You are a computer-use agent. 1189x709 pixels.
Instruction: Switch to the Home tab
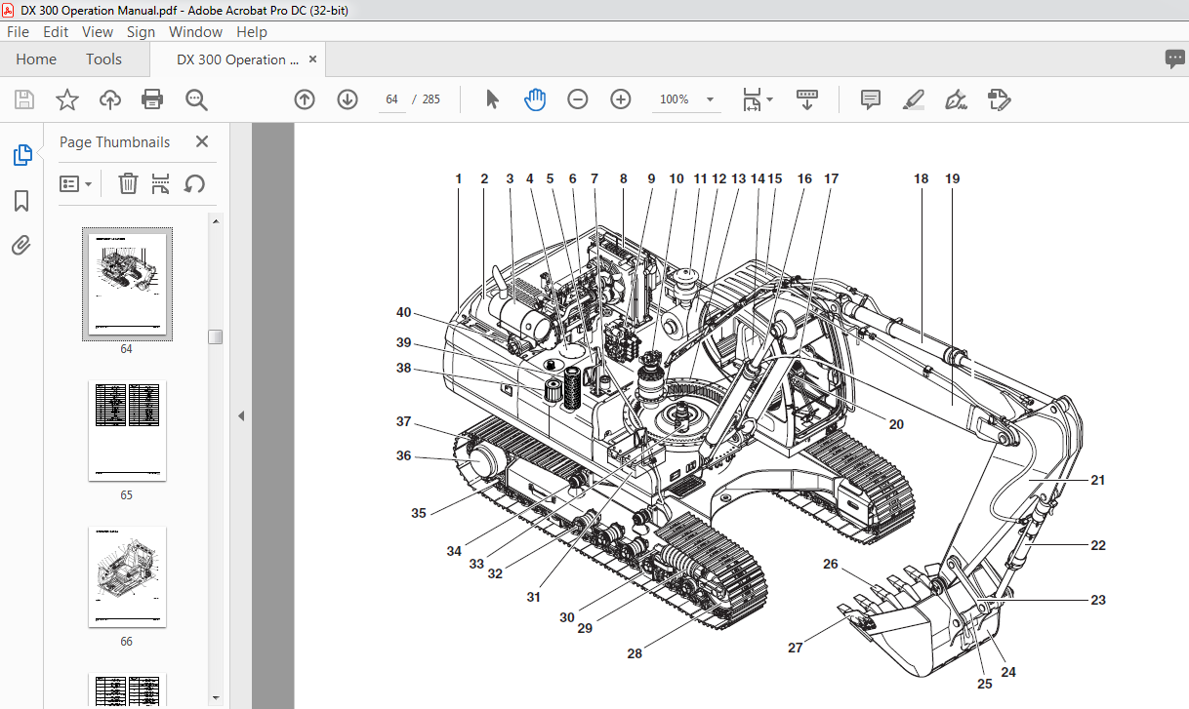36,59
